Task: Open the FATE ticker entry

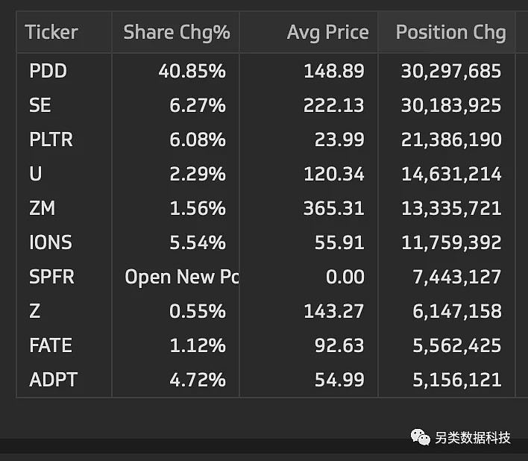Action: tap(51, 345)
